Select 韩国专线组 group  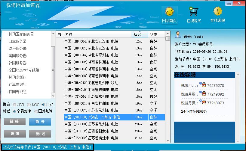point(17,92)
